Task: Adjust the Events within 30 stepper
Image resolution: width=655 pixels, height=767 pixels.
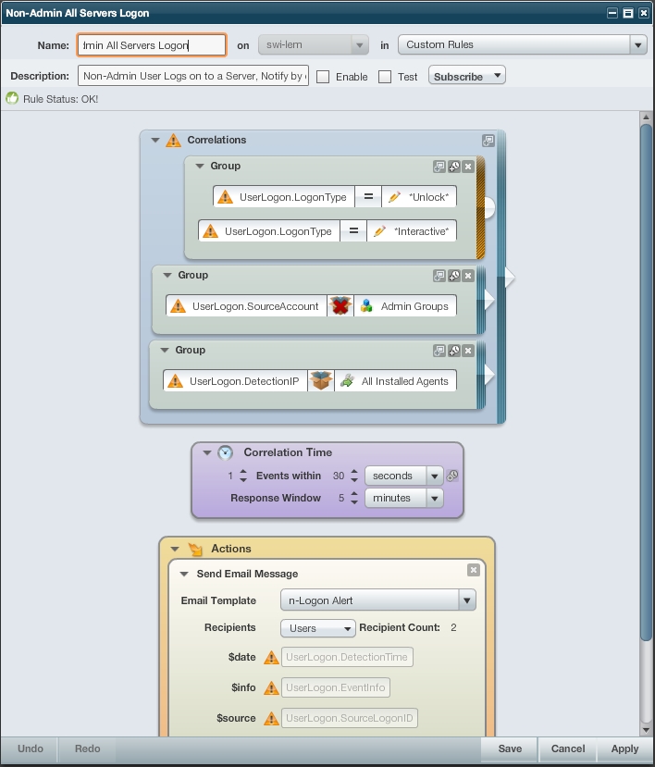Action: [354, 476]
